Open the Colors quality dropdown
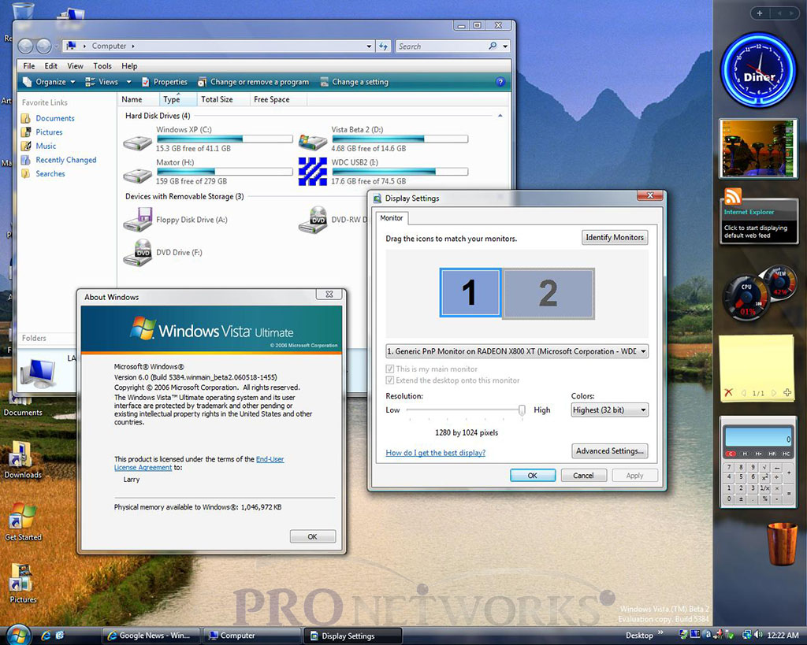 click(643, 410)
